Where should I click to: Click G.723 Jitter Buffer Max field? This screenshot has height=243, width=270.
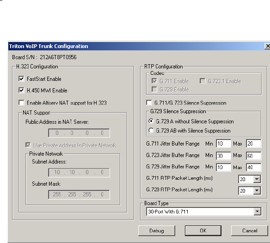coord(254,156)
